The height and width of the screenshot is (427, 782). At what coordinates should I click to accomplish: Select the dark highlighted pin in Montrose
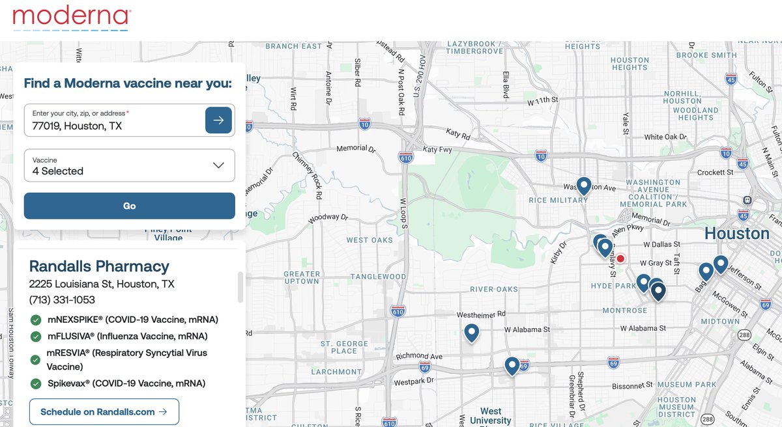pyautogui.click(x=658, y=292)
